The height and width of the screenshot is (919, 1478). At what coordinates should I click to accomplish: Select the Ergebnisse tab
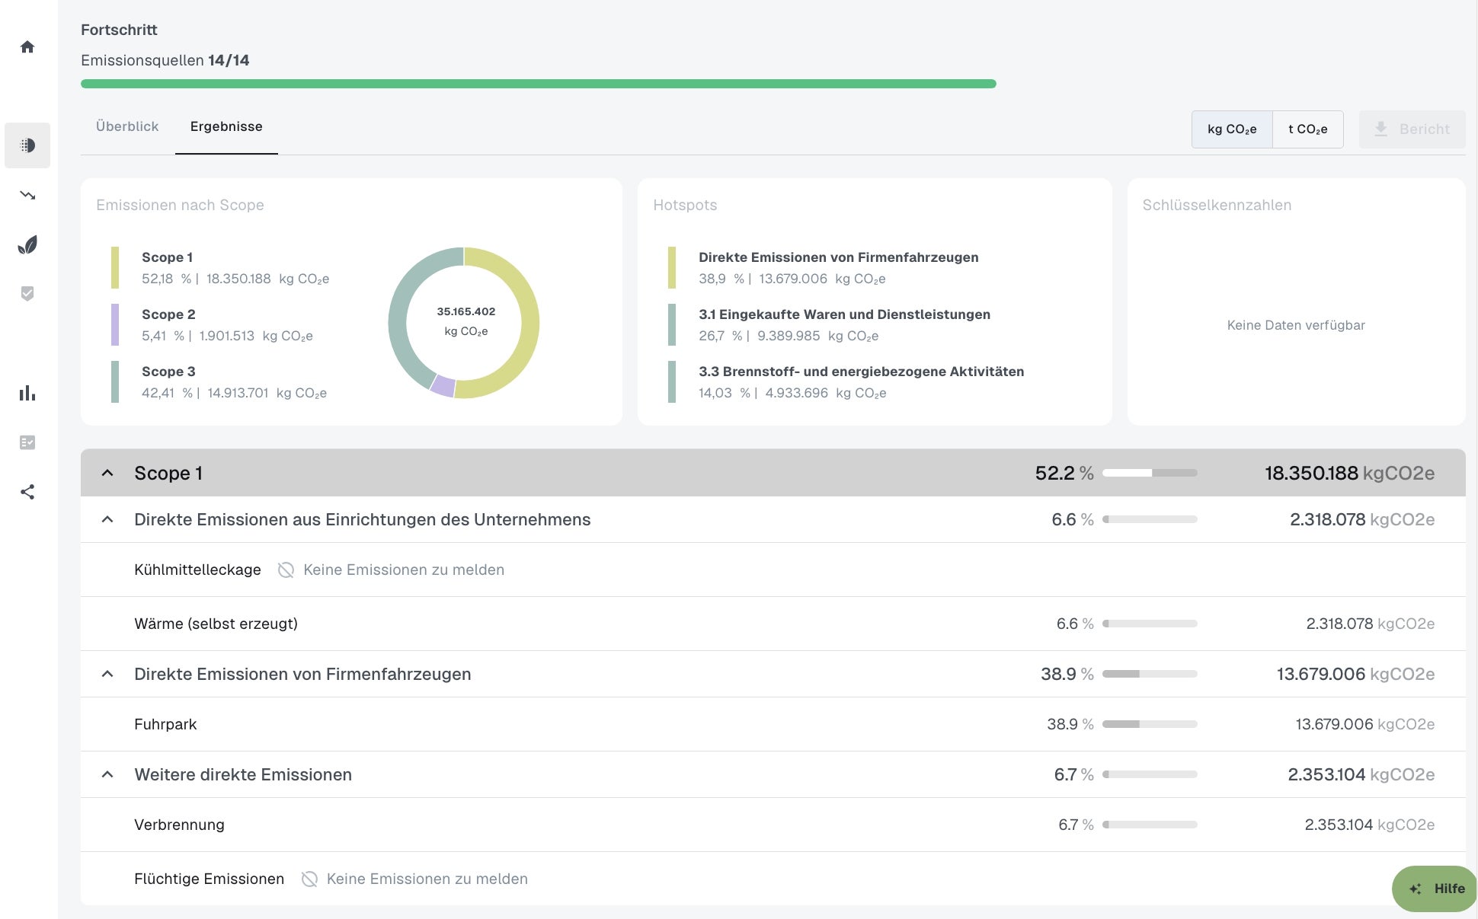[226, 126]
